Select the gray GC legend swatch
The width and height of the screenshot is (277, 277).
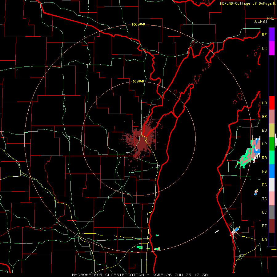(x=272, y=212)
